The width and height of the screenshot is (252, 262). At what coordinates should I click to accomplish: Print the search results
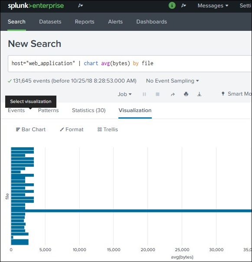pyautogui.click(x=186, y=94)
